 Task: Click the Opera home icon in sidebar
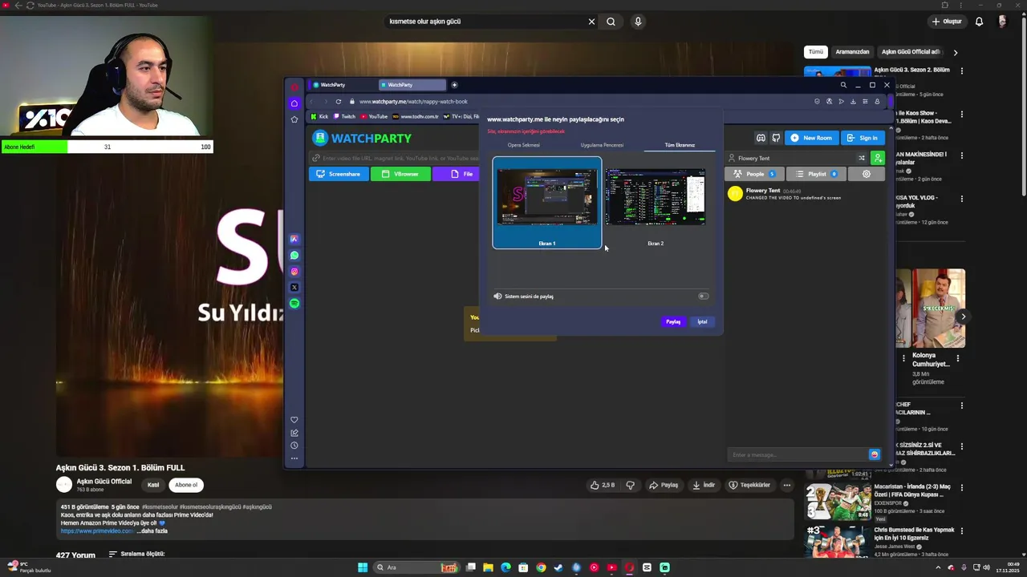[x=294, y=103]
